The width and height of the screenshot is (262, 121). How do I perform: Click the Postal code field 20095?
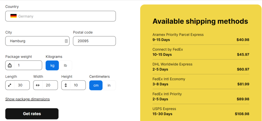pos(94,41)
